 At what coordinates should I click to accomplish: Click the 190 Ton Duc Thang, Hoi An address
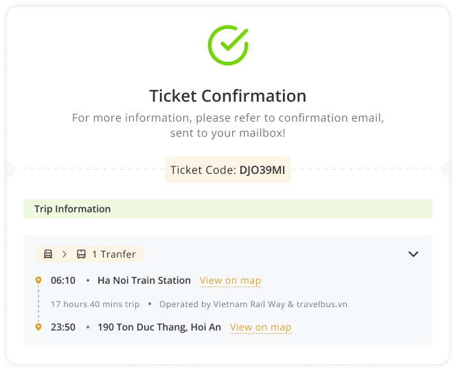click(159, 327)
